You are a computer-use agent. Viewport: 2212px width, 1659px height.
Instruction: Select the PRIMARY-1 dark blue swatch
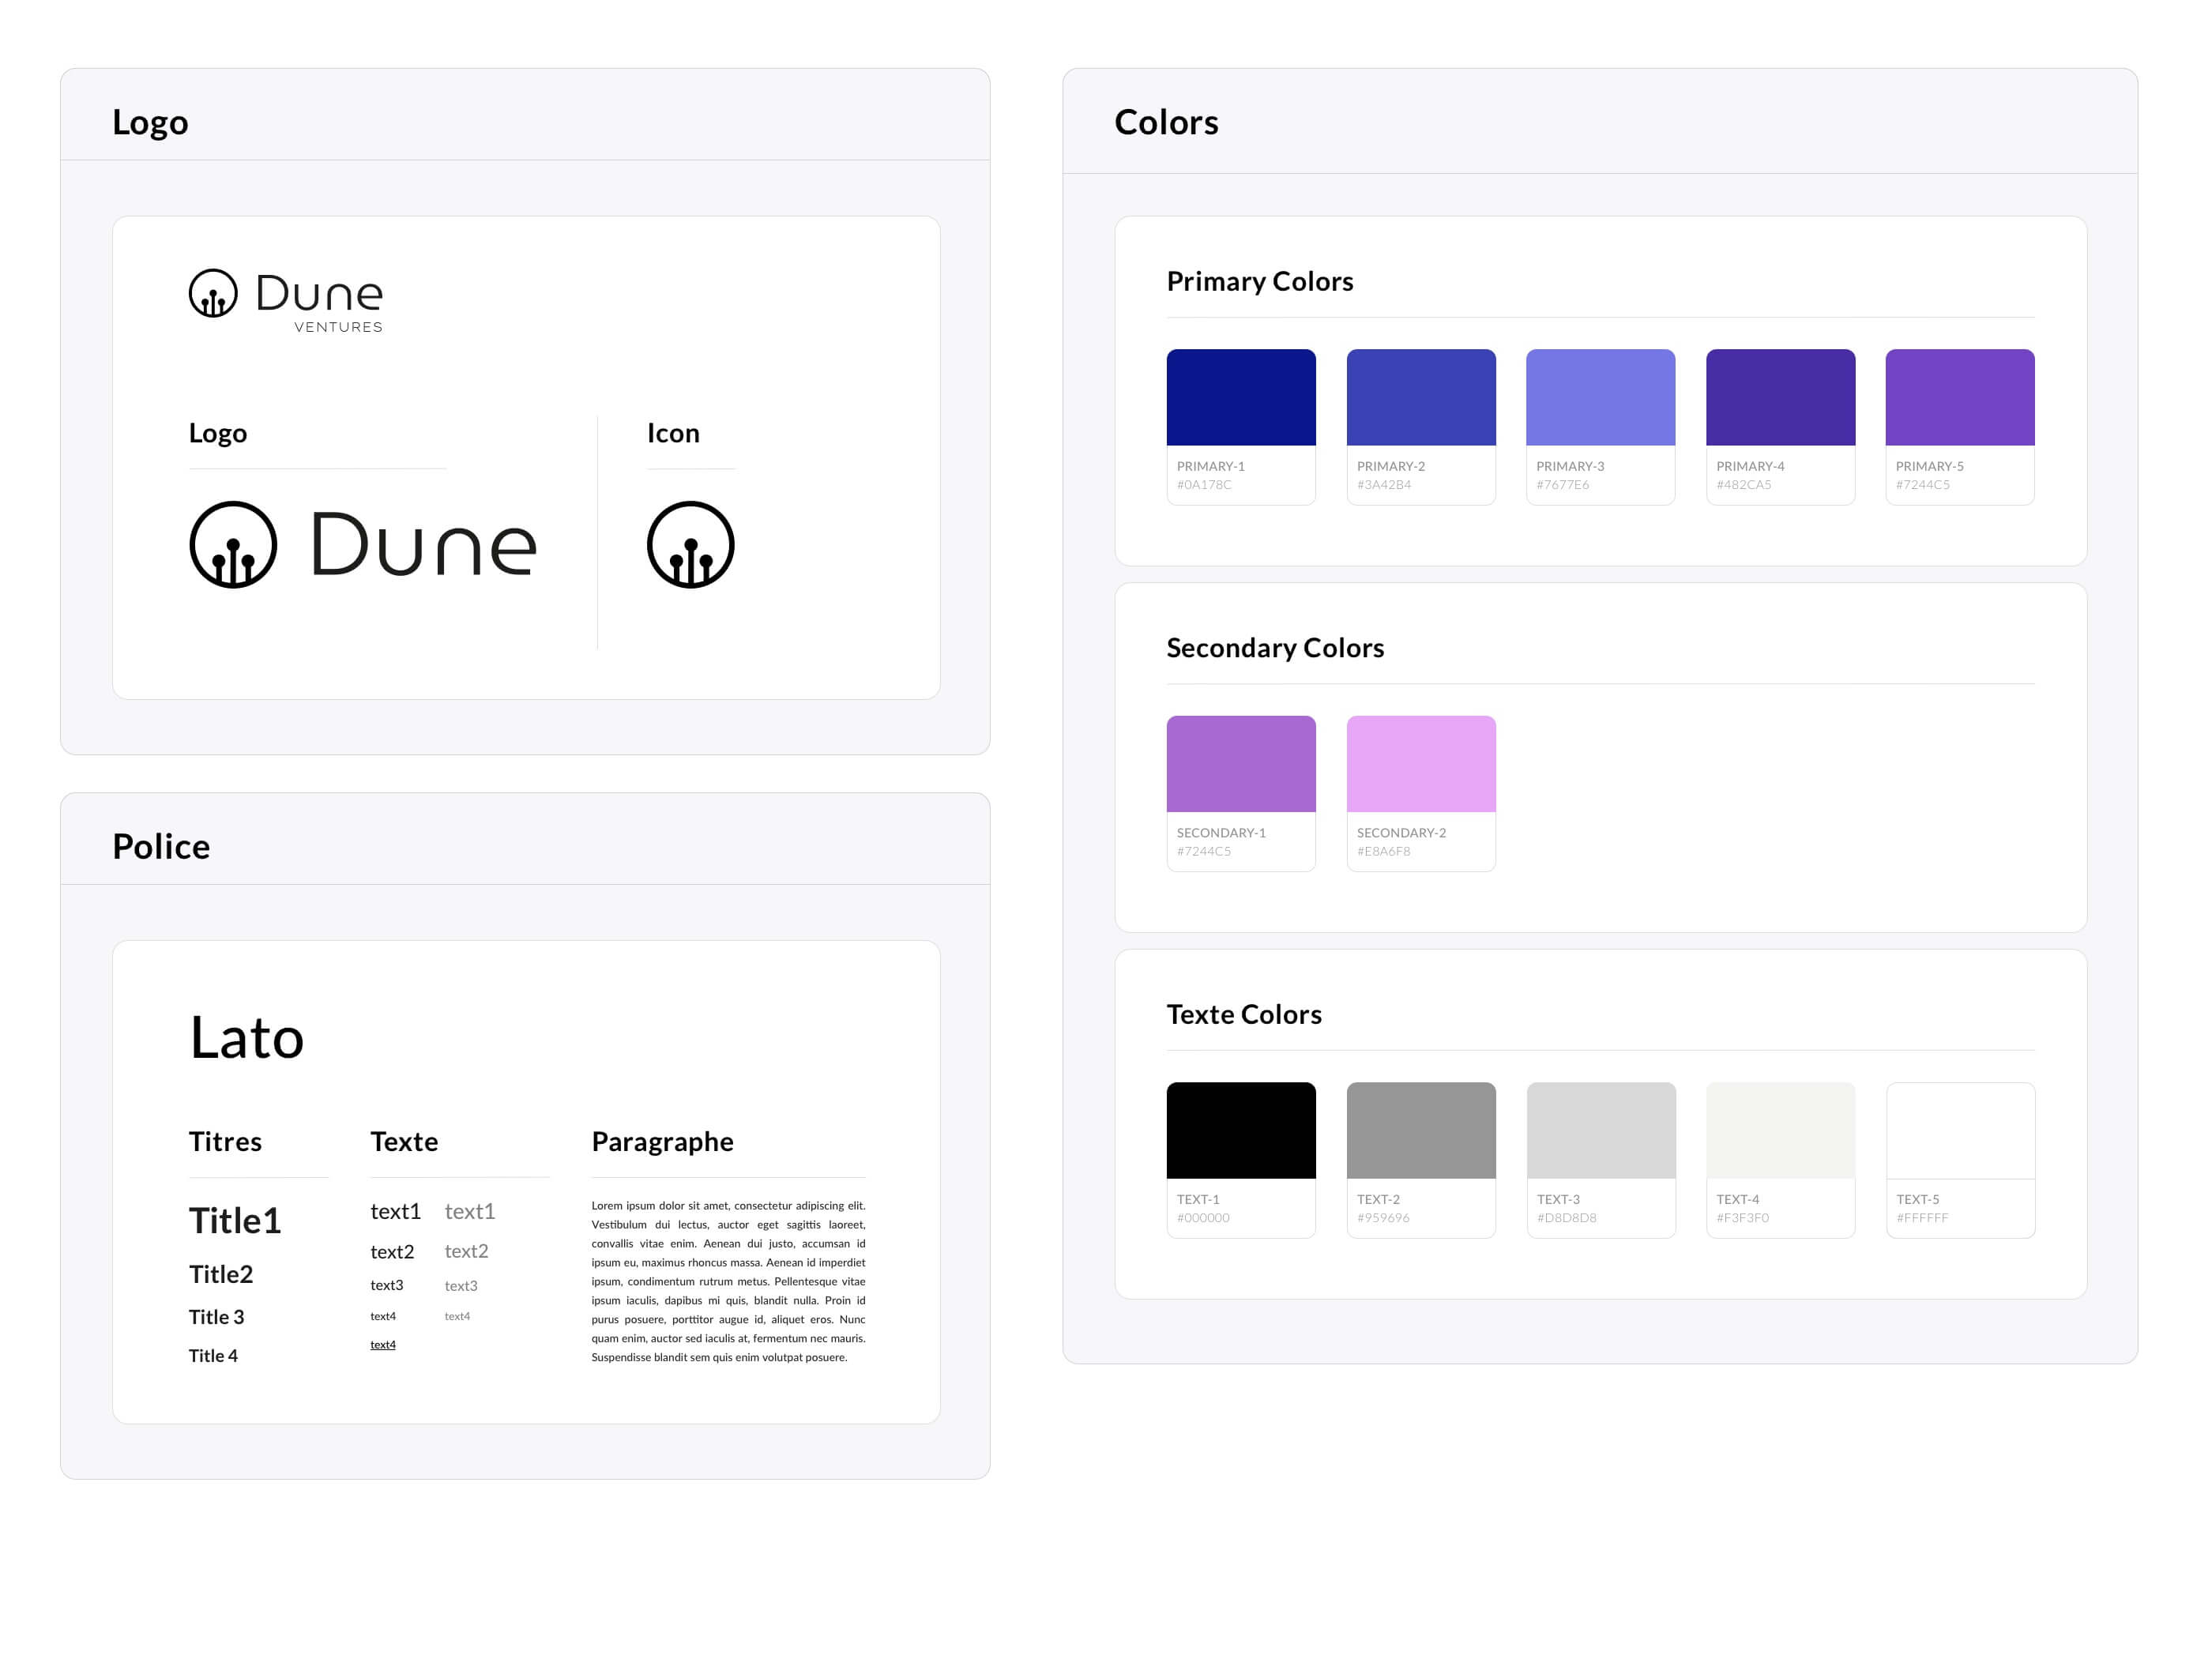click(1240, 397)
